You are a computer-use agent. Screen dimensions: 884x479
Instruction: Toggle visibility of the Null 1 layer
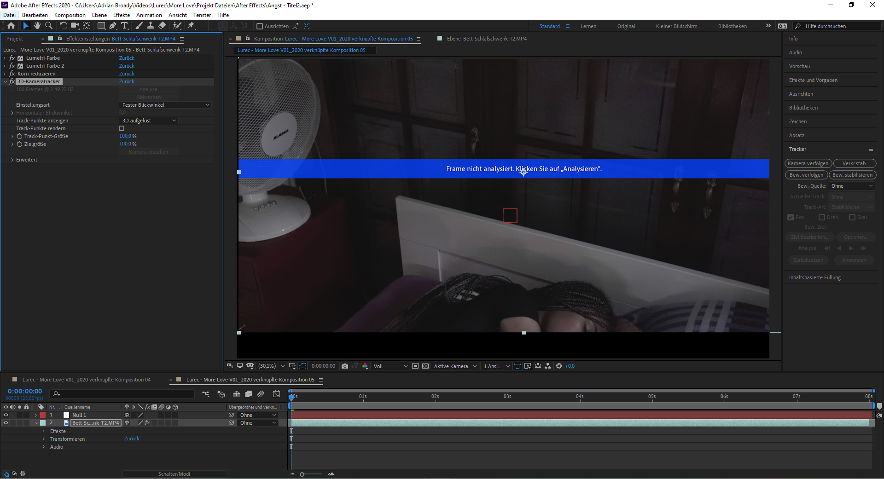tap(6, 415)
